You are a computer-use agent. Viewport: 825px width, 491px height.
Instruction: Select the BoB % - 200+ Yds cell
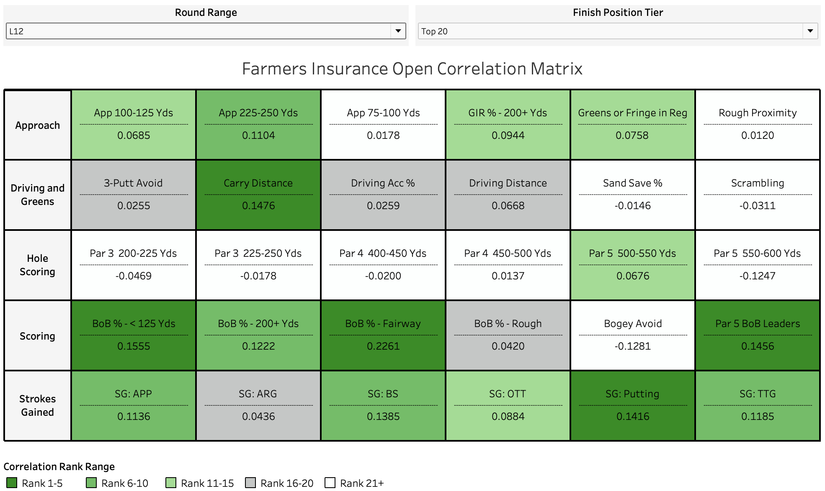258,335
